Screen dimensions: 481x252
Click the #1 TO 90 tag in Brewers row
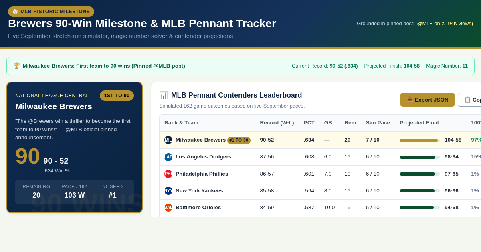click(x=239, y=140)
